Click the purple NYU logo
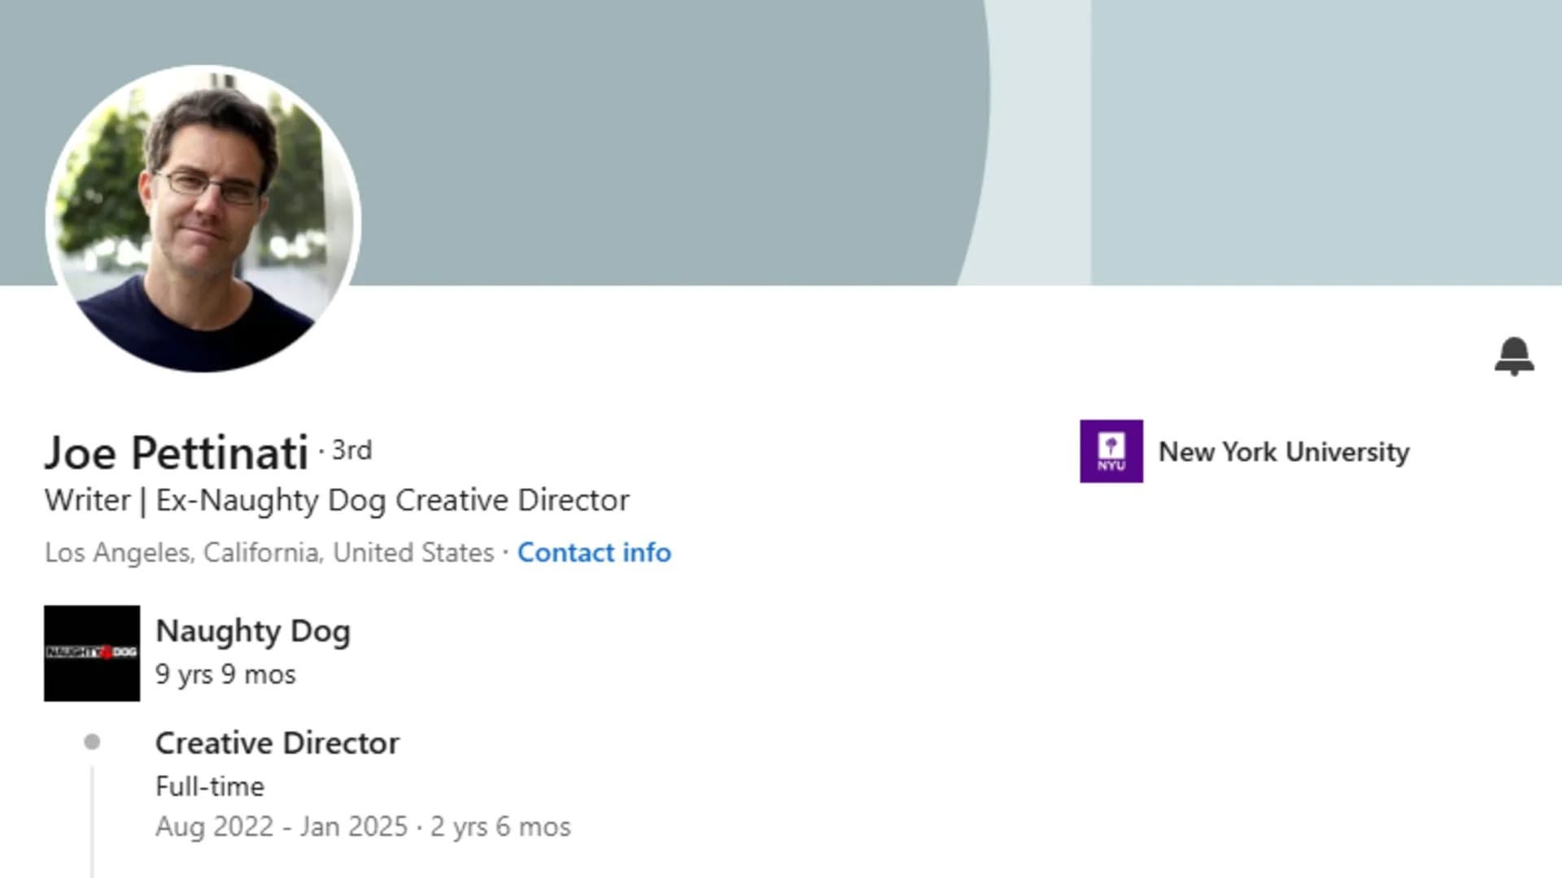 click(x=1111, y=451)
